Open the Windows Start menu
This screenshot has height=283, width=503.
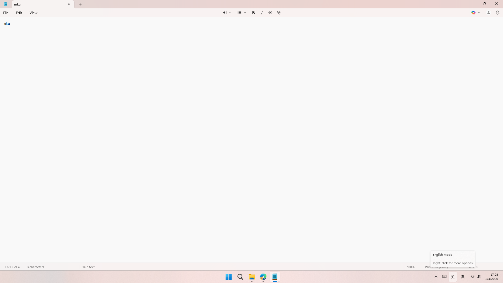tap(228, 277)
